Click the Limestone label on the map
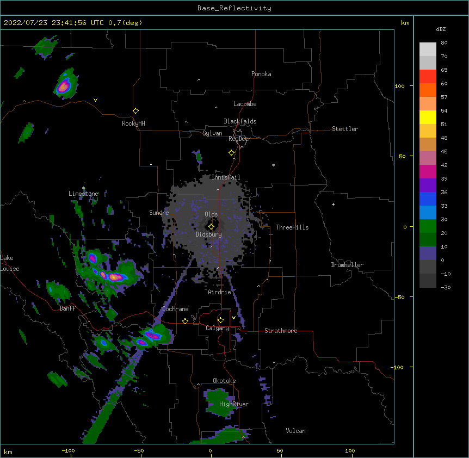Screen dimensions: 469x458 point(83,194)
